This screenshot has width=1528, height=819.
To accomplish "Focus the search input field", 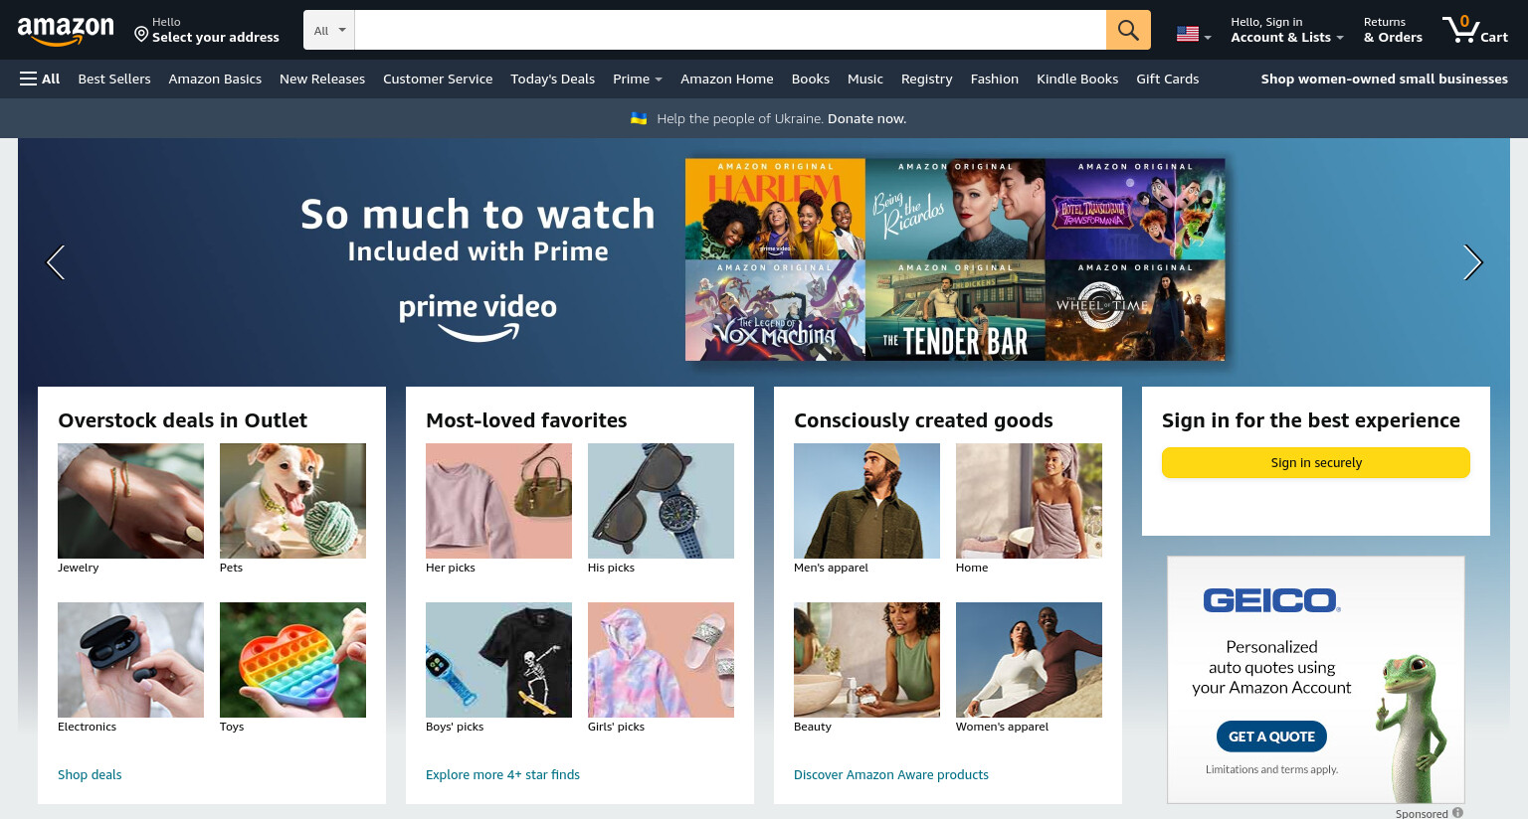I will 730,30.
